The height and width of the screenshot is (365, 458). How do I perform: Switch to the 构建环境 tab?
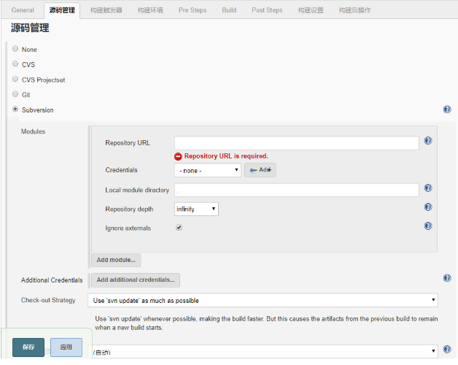pyautogui.click(x=150, y=10)
